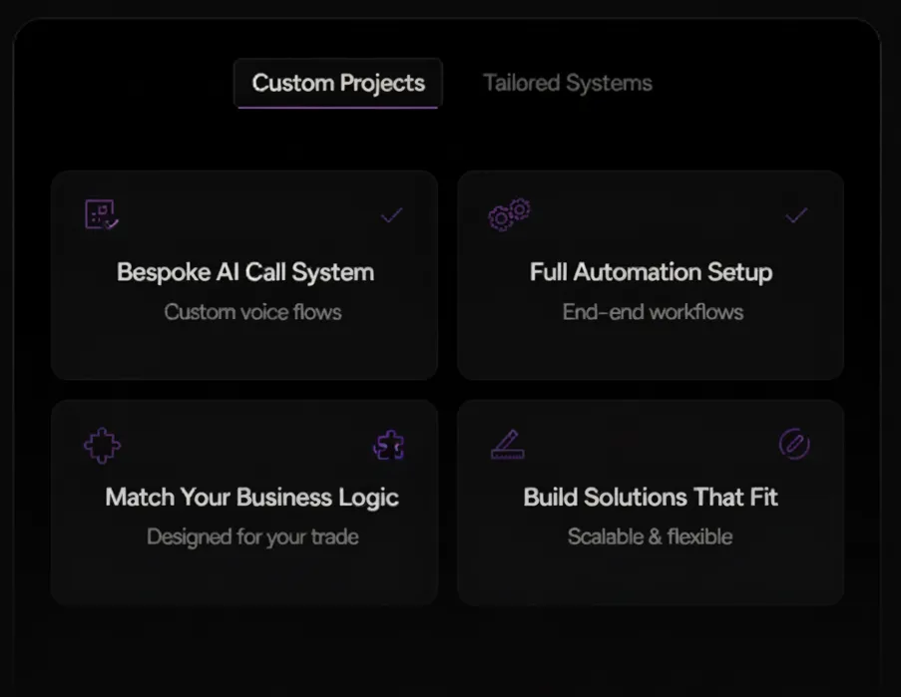Click the Designed for your trade text
901x697 pixels.
coord(252,536)
